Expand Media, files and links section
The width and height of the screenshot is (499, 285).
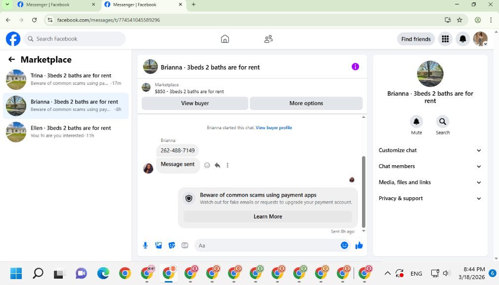(430, 182)
